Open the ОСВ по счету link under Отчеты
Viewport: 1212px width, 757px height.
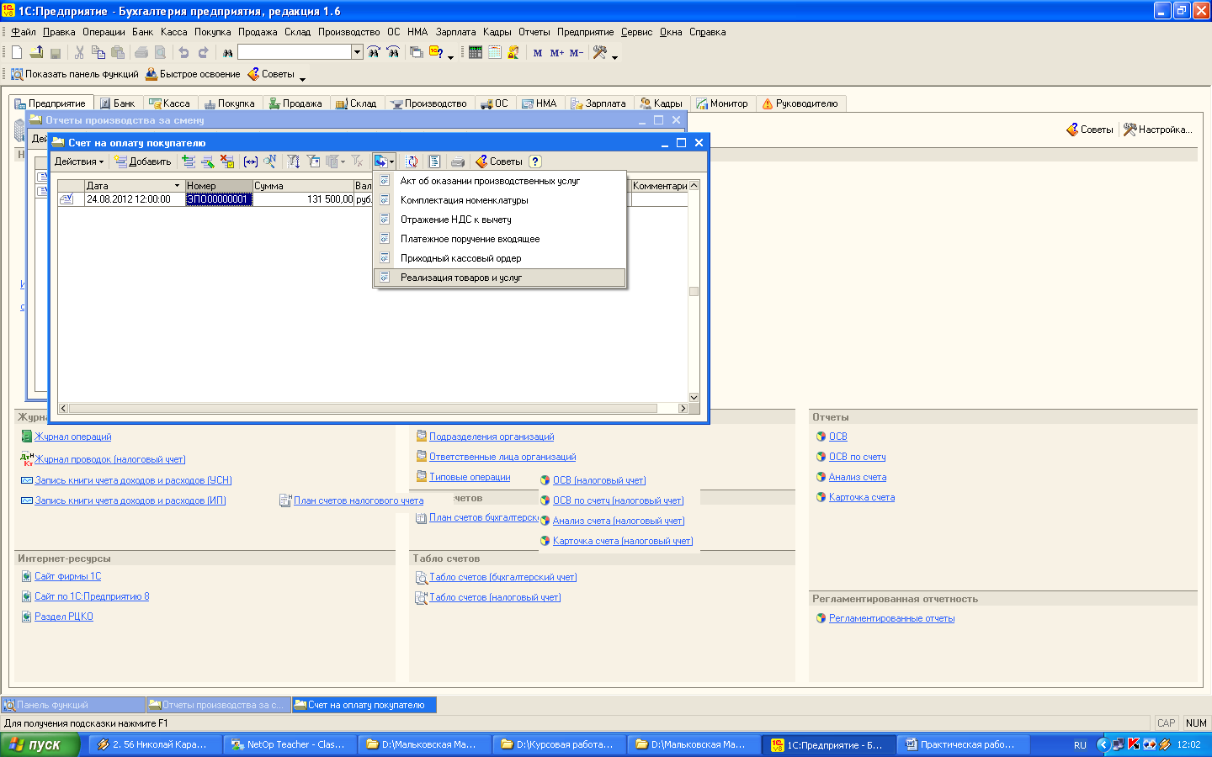click(857, 457)
